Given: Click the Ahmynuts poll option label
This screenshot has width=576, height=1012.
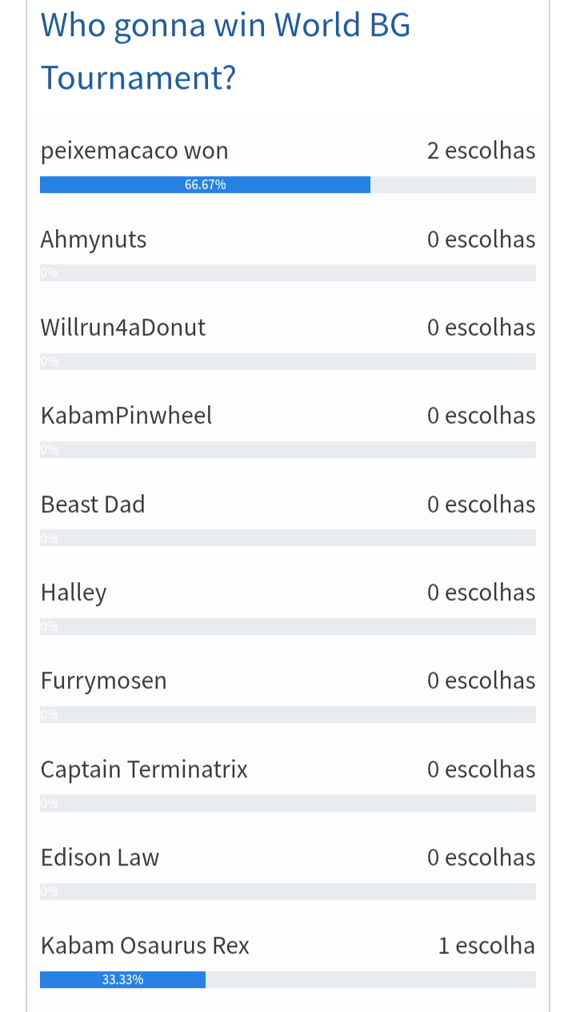Looking at the screenshot, I should coord(94,239).
